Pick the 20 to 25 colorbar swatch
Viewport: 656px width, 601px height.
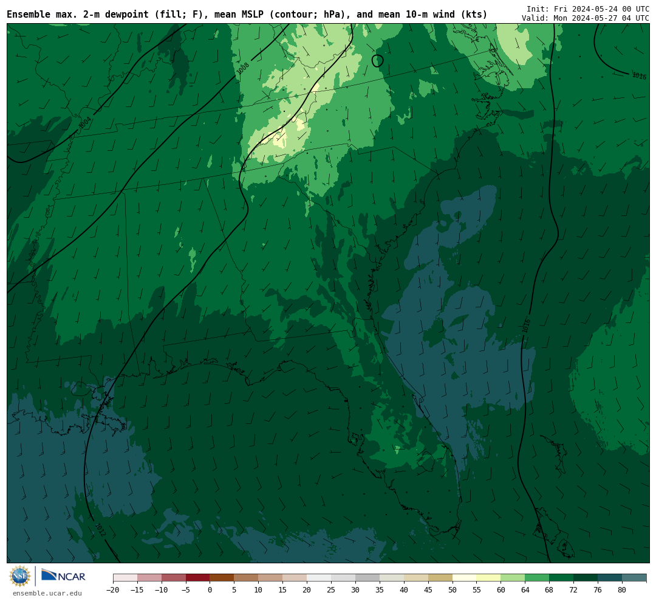[x=319, y=578]
